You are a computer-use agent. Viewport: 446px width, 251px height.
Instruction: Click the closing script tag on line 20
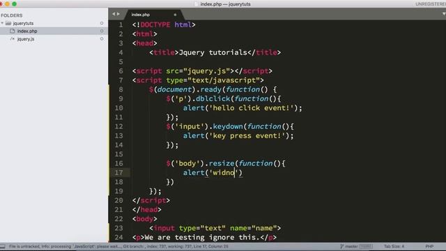coord(151,200)
